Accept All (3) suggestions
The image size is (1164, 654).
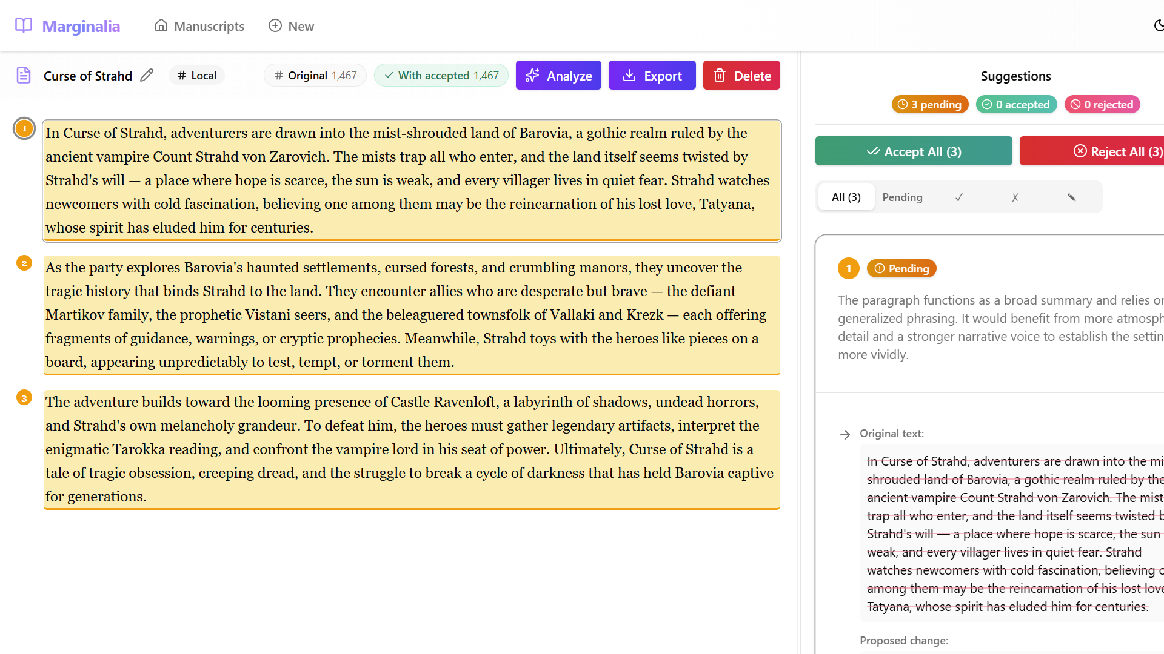914,151
